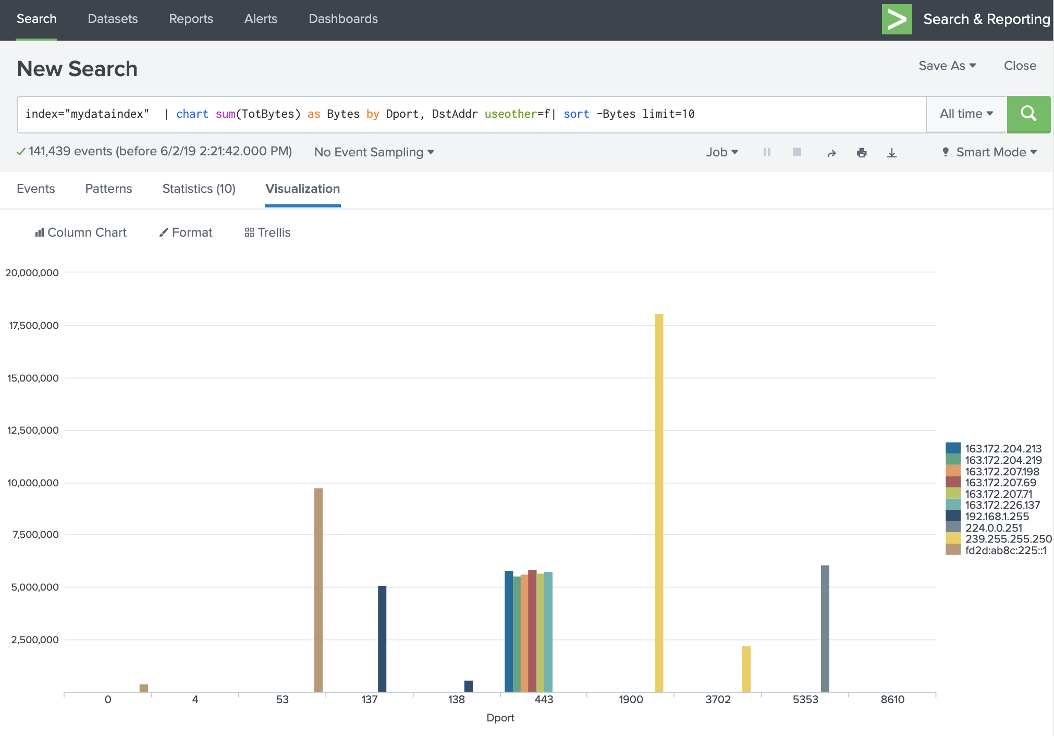
Task: Open the Trellis layout options
Action: [x=267, y=232]
